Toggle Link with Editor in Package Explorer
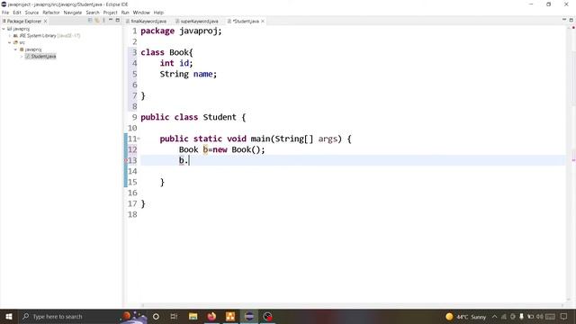576x324 pixels. point(97,21)
